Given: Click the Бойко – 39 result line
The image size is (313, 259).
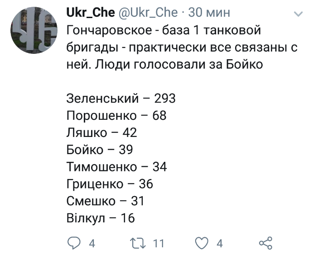Looking at the screenshot, I should pos(100,150).
